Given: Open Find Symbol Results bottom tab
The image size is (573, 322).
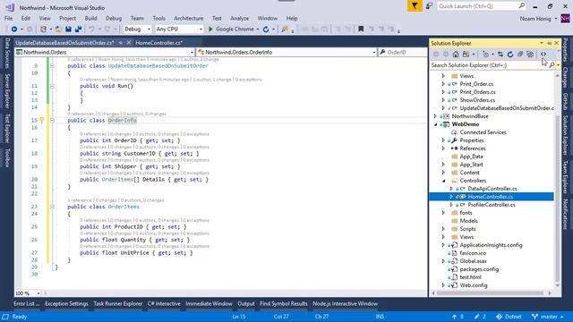Looking at the screenshot, I should tap(284, 303).
